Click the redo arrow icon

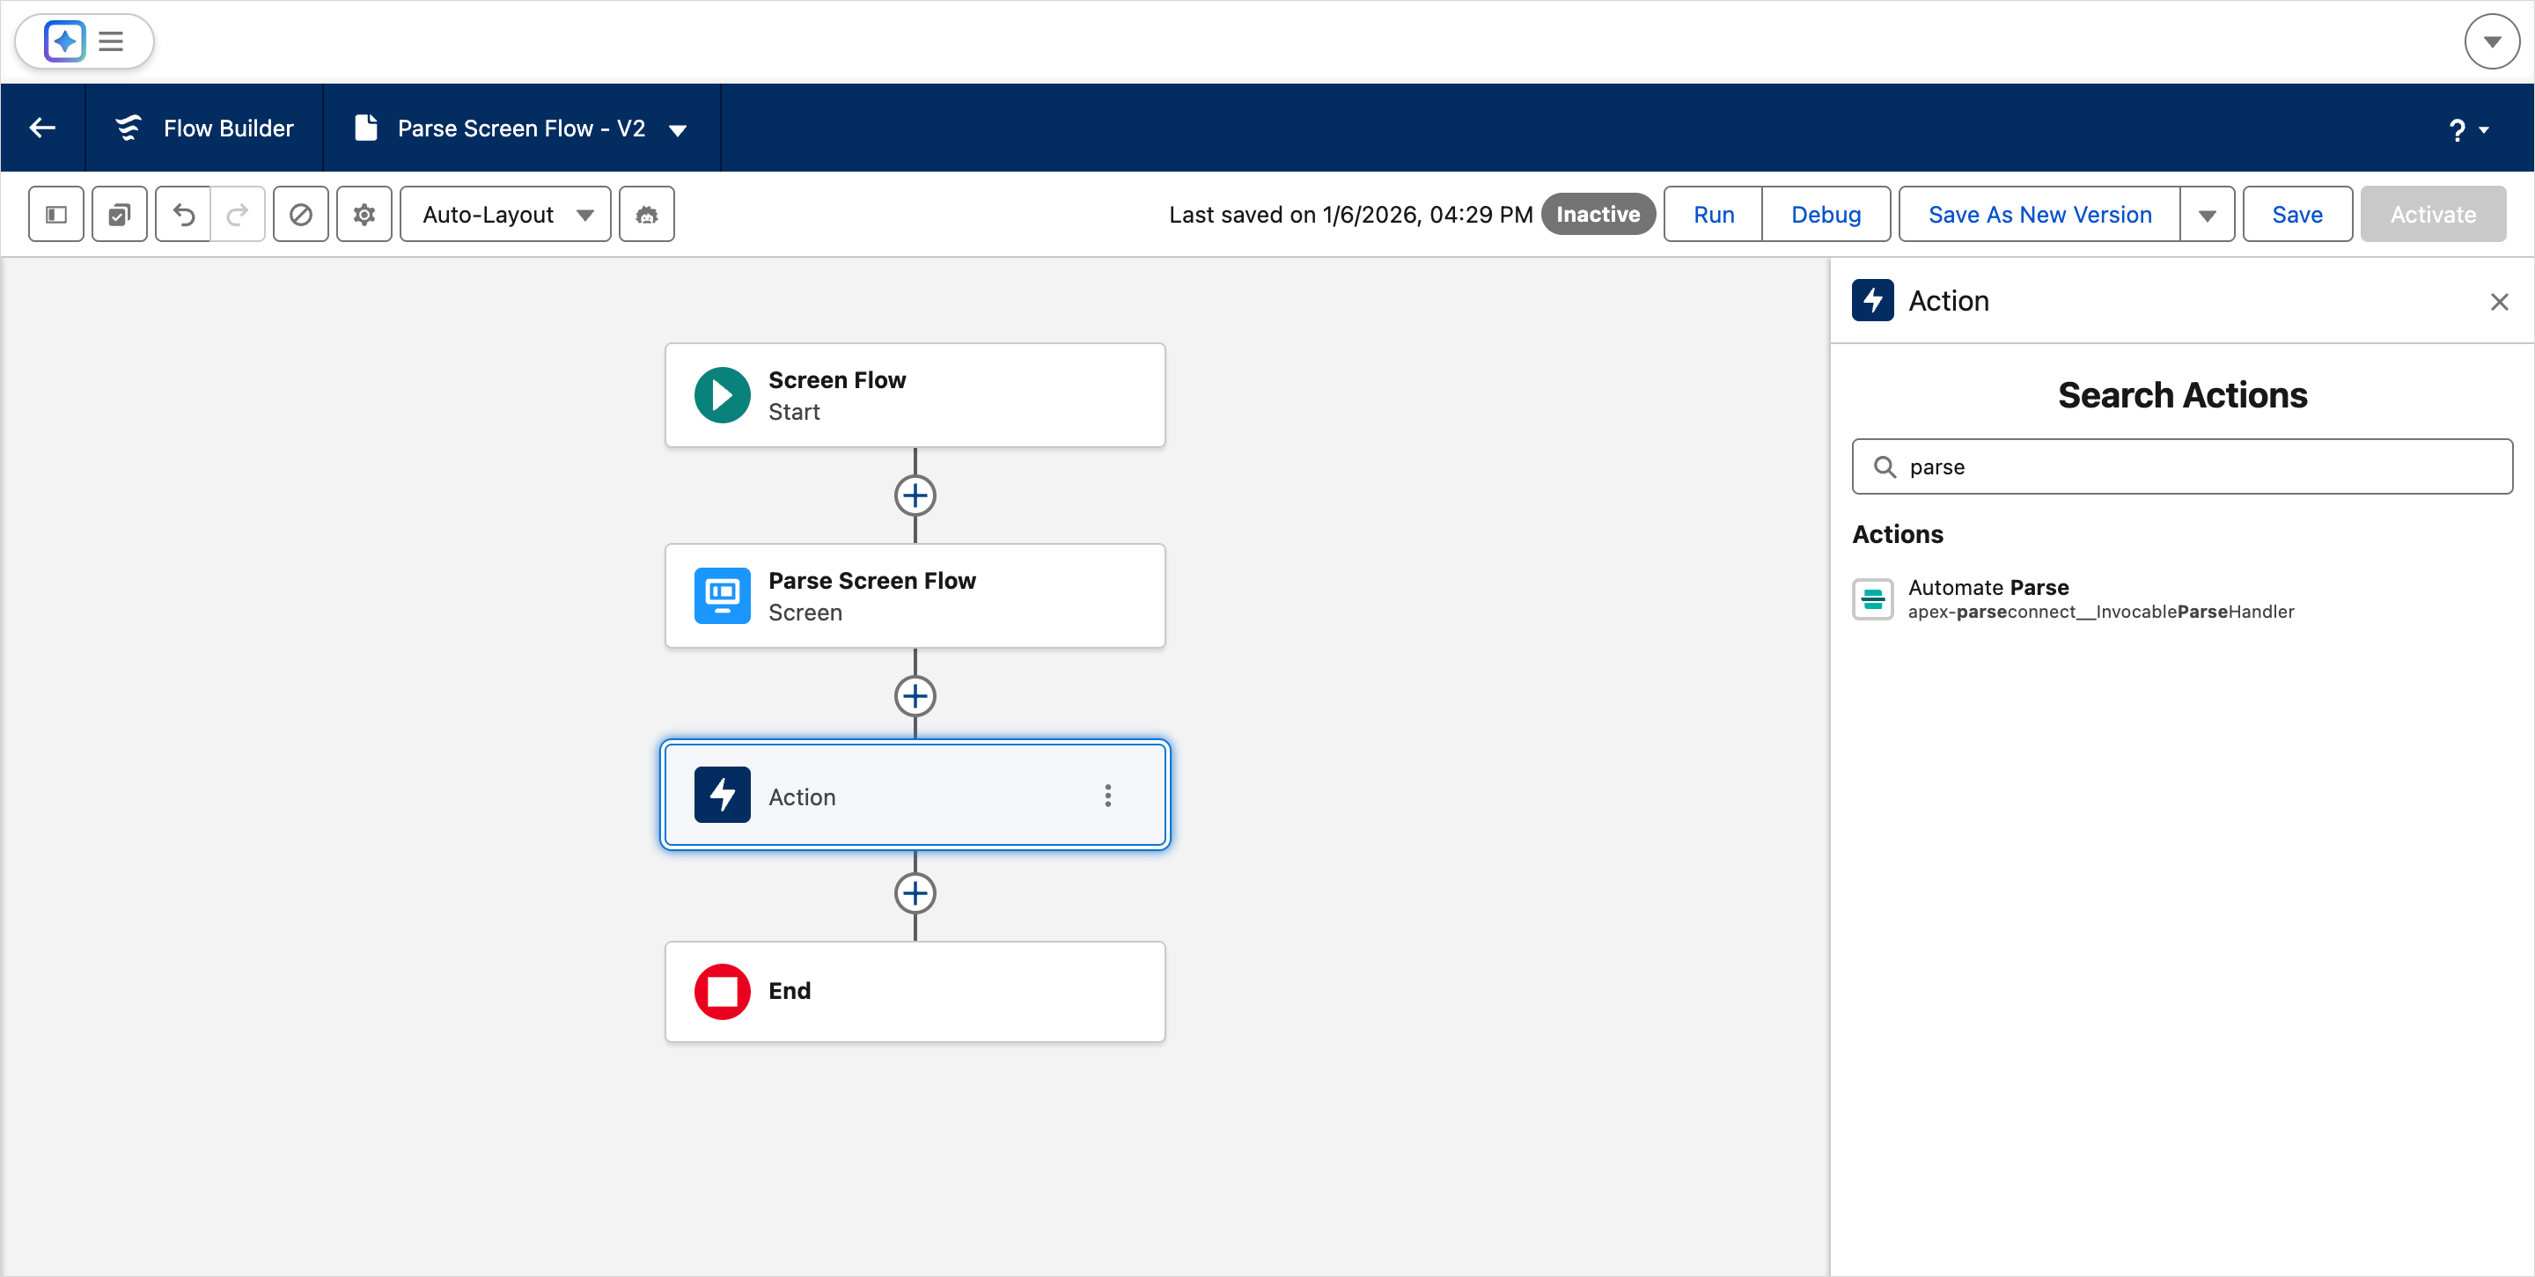(x=237, y=215)
